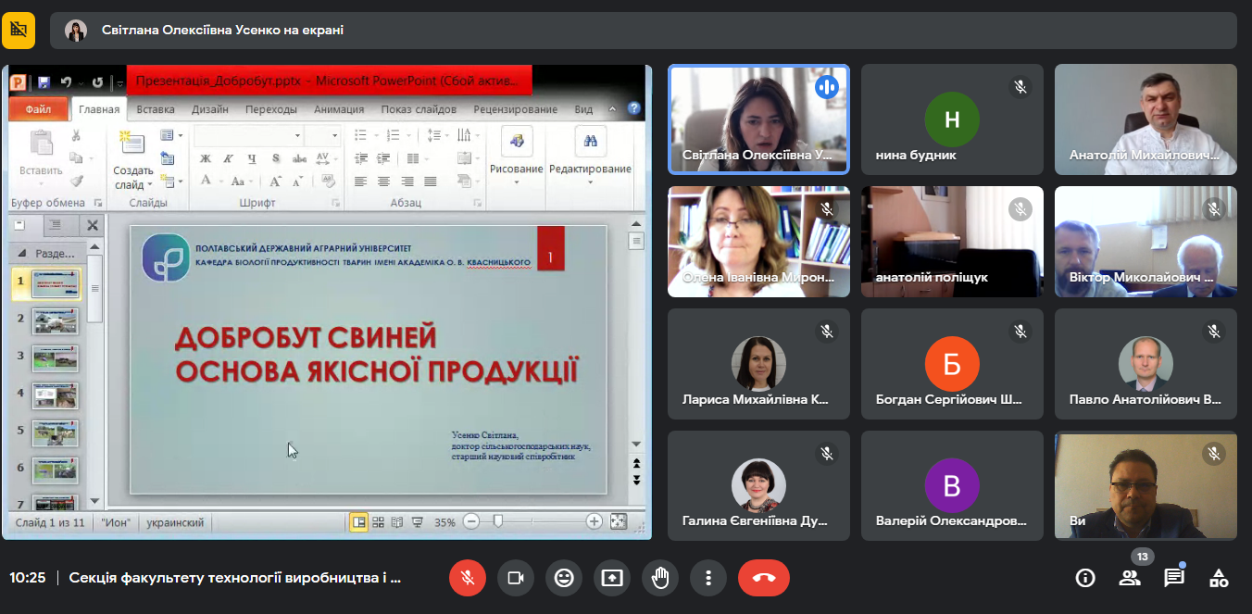Open the slide layout dropdown
The height and width of the screenshot is (614, 1252).
[x=170, y=135]
